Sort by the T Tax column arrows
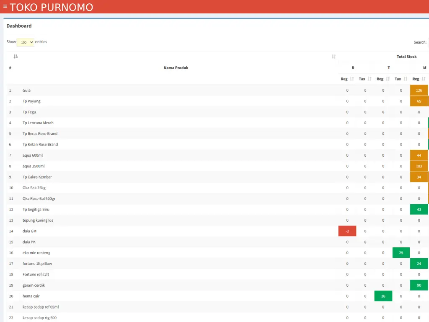429x322 pixels. click(406, 79)
